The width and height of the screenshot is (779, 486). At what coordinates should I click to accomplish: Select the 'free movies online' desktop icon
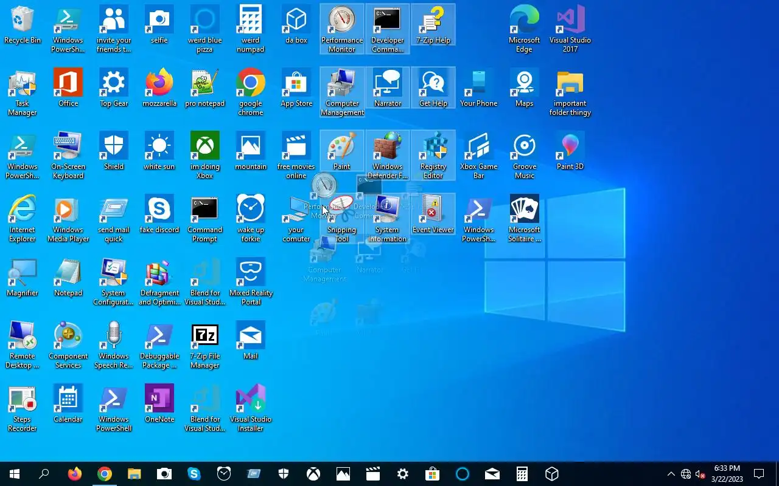tap(296, 156)
